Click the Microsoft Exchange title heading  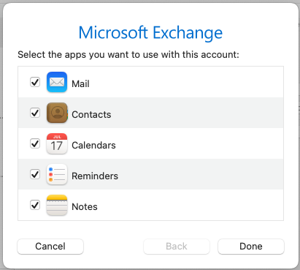click(x=150, y=33)
